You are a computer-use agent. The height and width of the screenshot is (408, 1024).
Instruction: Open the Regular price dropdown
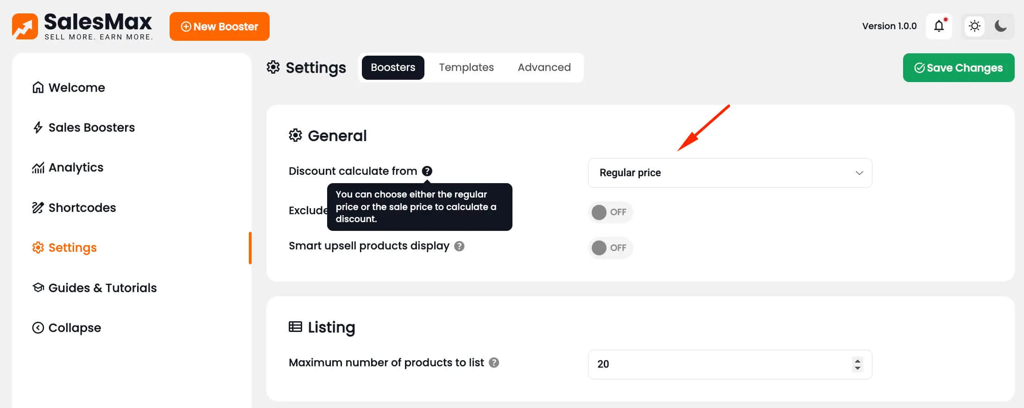click(730, 173)
